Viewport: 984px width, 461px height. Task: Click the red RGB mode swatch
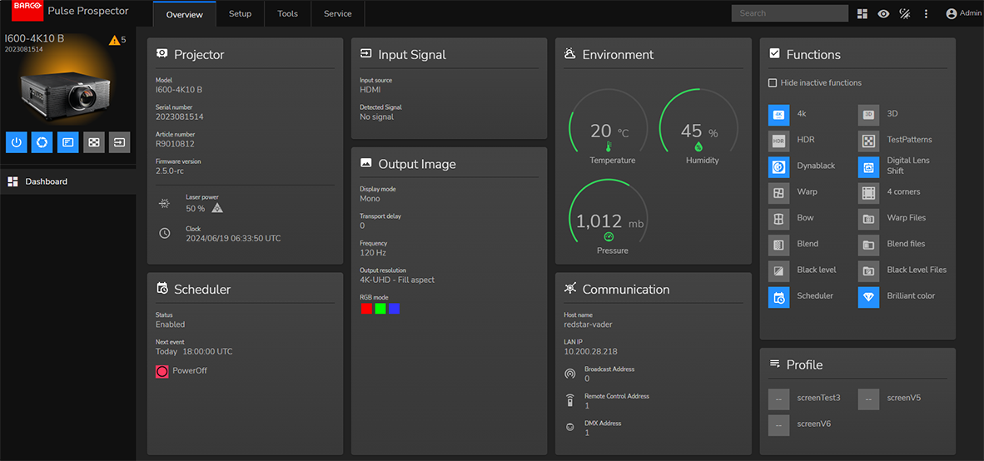(366, 309)
